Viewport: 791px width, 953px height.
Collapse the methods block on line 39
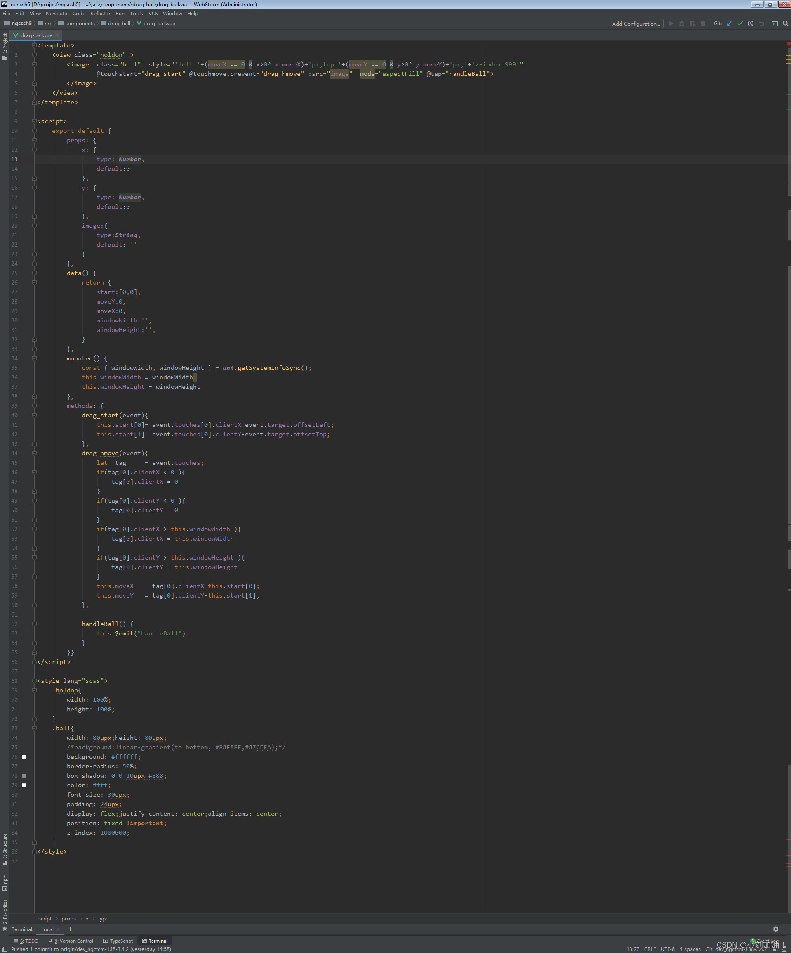point(35,406)
